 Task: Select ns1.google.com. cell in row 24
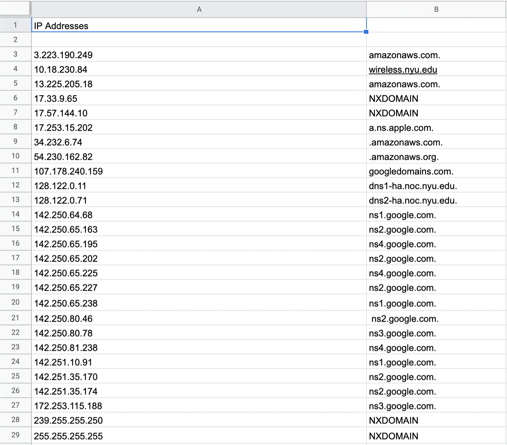pyautogui.click(x=437, y=362)
